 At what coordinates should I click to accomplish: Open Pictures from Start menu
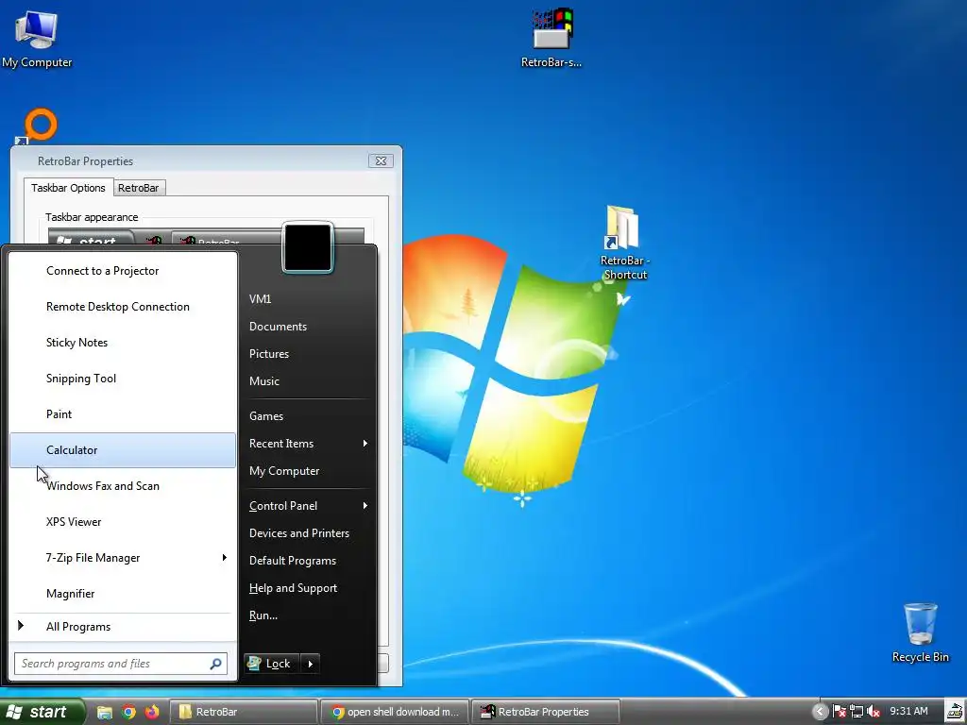pyautogui.click(x=309, y=354)
